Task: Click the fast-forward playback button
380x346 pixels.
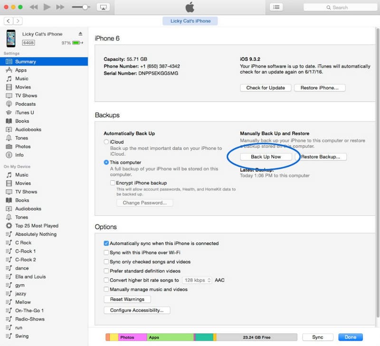Action: pos(60,7)
